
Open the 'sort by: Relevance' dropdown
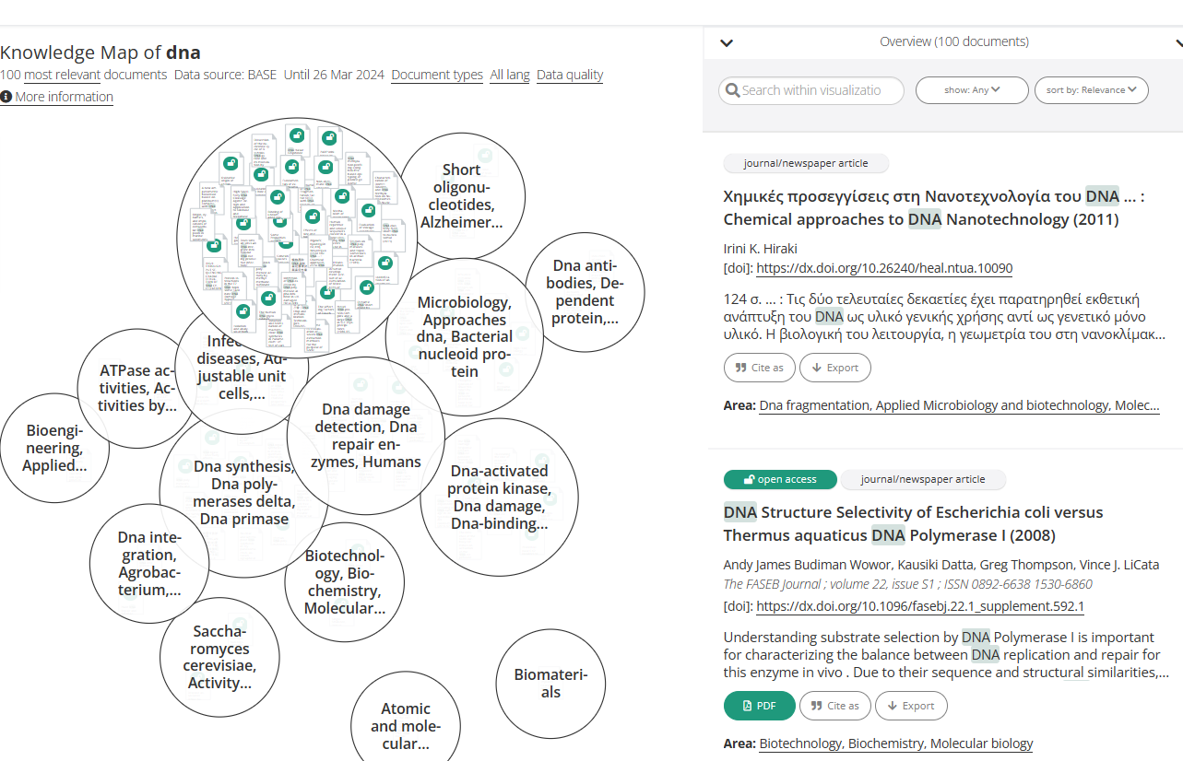[x=1091, y=90]
